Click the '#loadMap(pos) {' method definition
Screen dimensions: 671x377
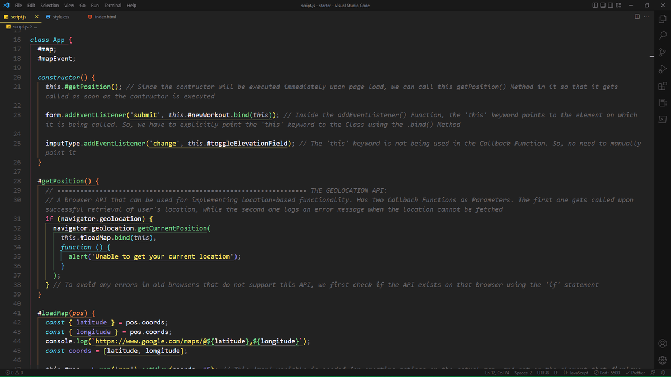[x=67, y=313]
